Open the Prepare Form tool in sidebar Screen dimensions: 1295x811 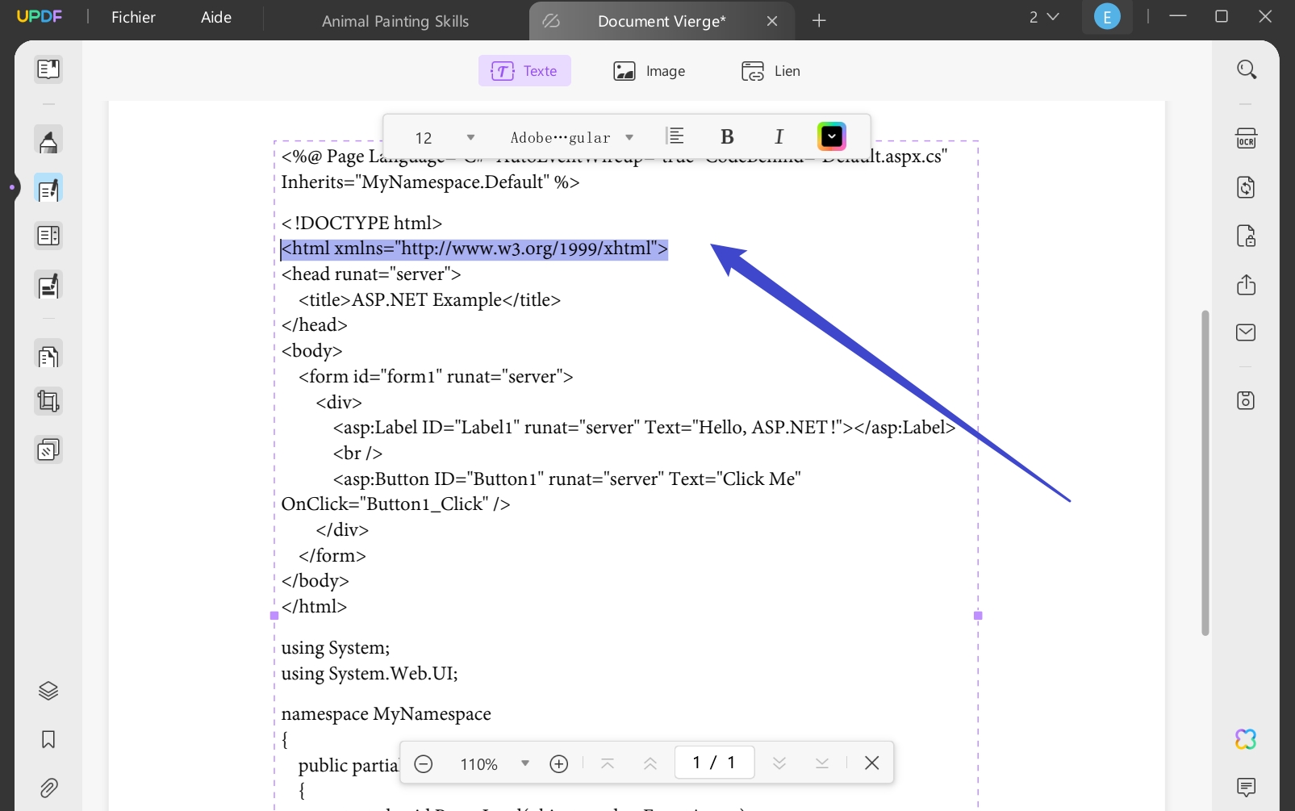(x=48, y=236)
